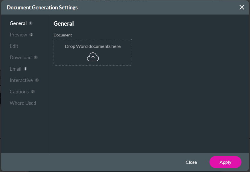Click the info icon beside Preview
This screenshot has width=250, height=172.
click(x=31, y=35)
